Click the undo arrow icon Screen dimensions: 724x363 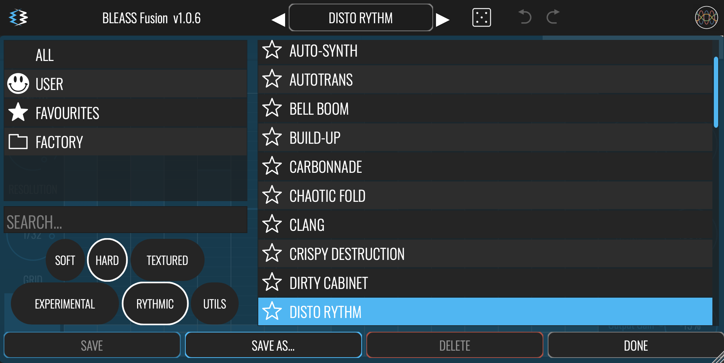click(525, 17)
